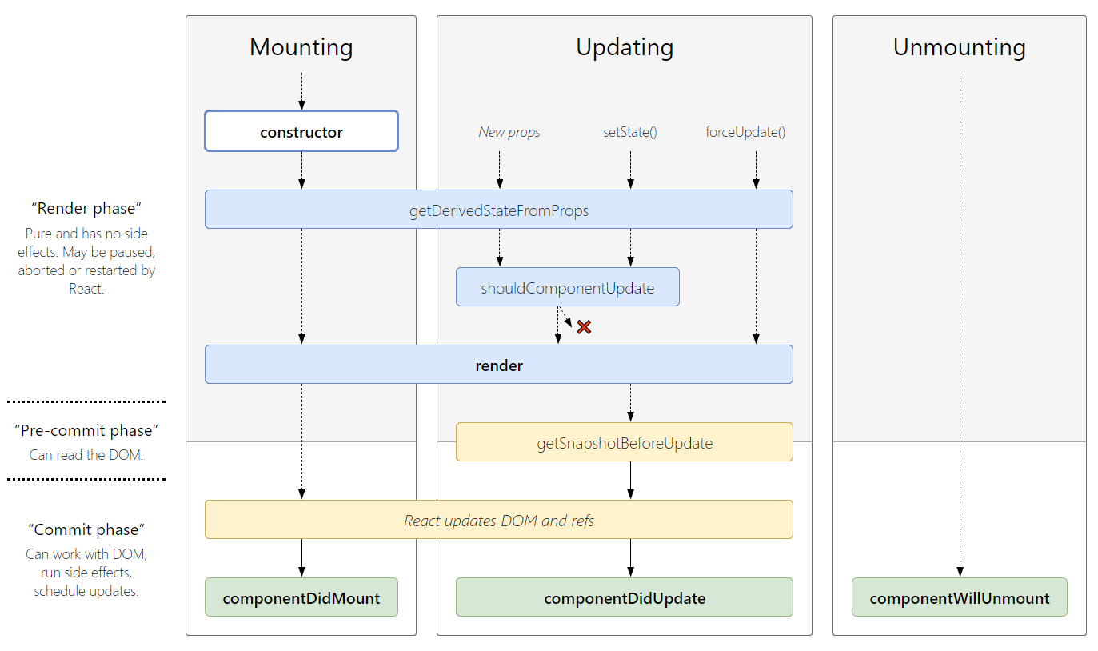Screen dimensions: 1098x651
Task: Click the componentDidMount box
Action: pos(301,597)
